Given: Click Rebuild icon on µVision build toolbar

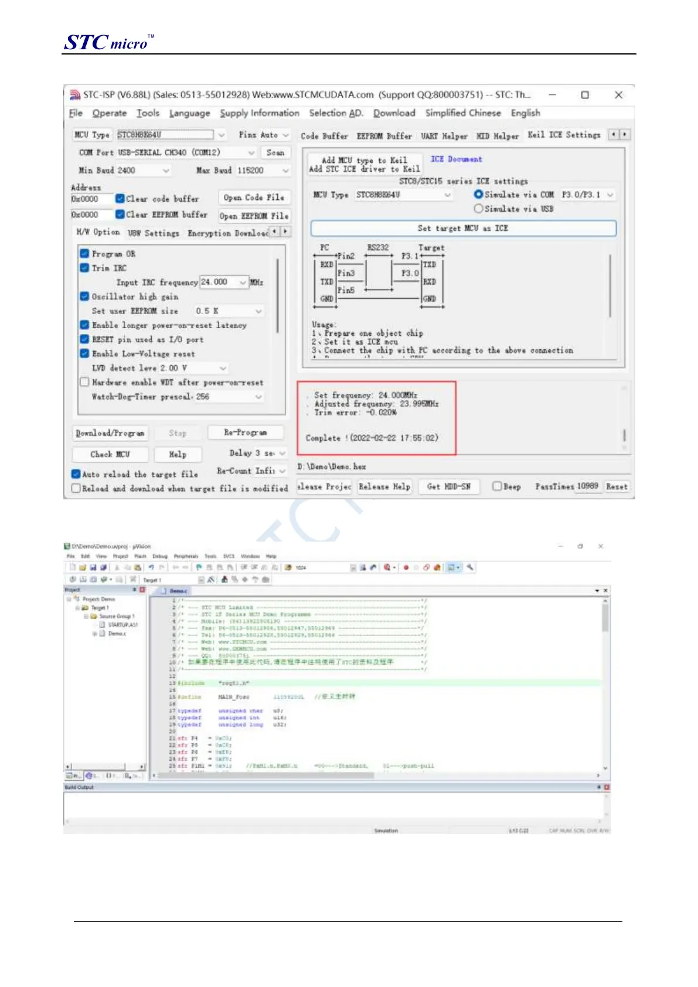Looking at the screenshot, I should (93, 580).
